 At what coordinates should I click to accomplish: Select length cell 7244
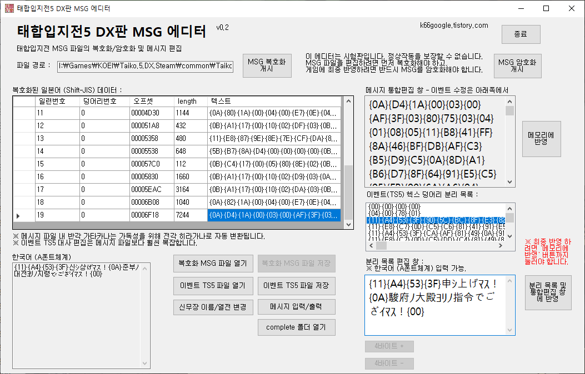coord(191,215)
